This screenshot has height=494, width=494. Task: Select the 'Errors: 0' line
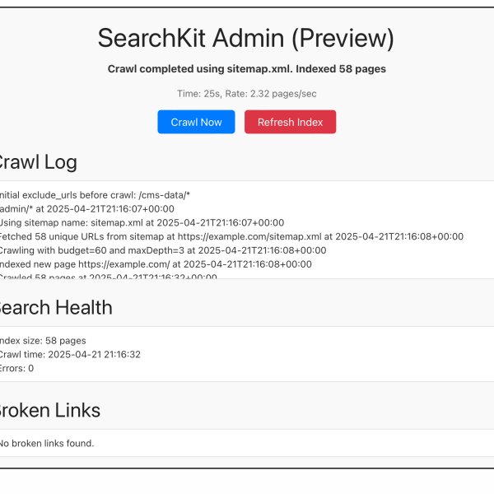16,368
